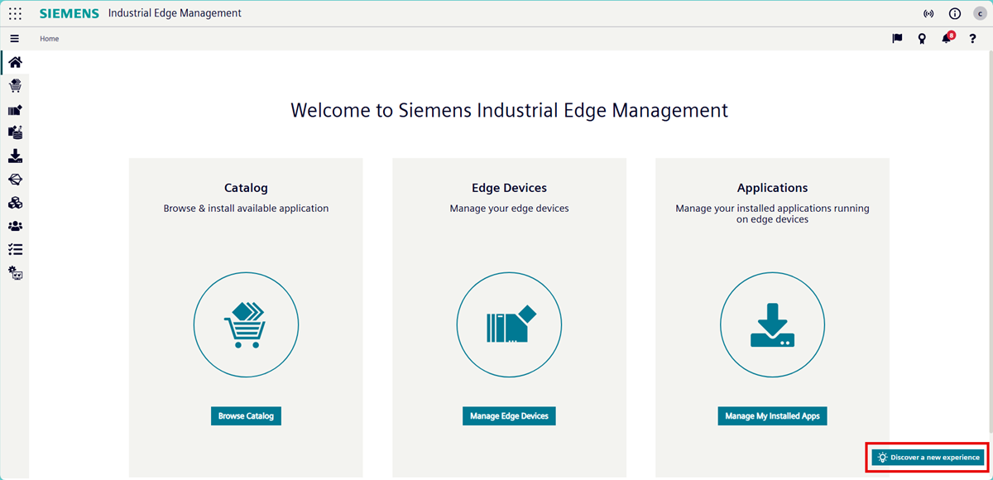Open the gears and monitor sidebar icon
The width and height of the screenshot is (993, 480).
pos(15,272)
